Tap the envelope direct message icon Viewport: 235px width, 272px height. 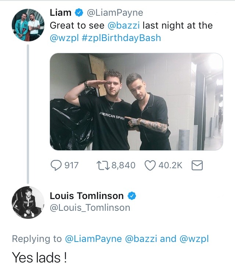197,165
